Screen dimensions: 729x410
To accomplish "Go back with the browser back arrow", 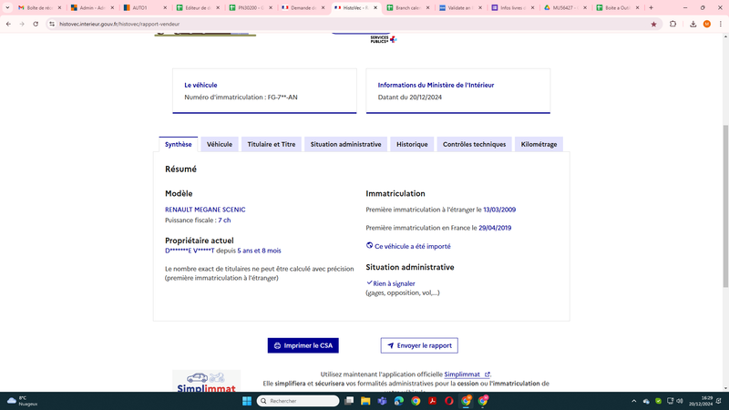I will point(8,25).
